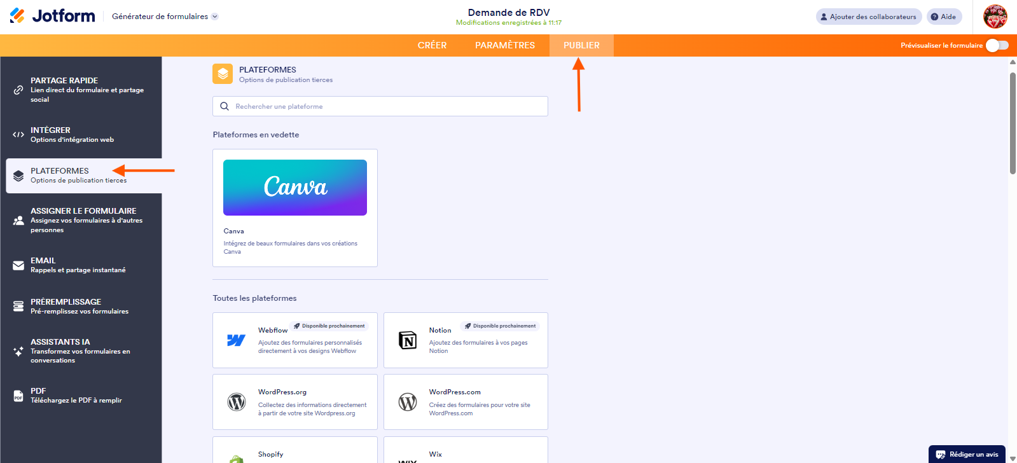Click the WordPress.org logo icon

pyautogui.click(x=237, y=402)
